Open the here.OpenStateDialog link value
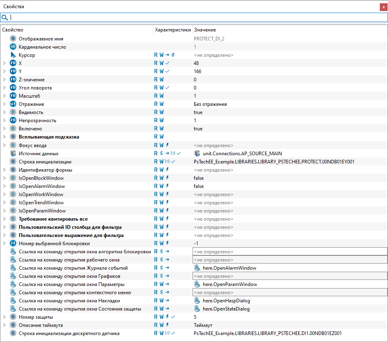Viewport: 388px width, 342px height. 226,309
